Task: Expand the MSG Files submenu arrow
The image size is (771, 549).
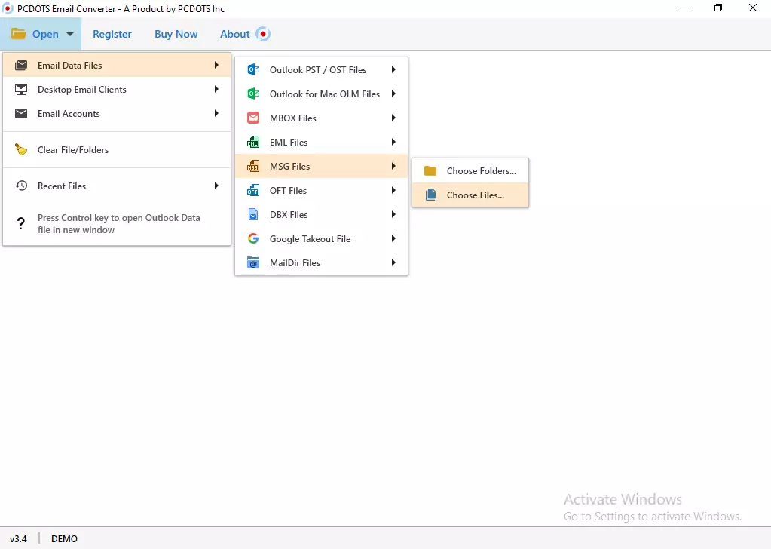Action: click(393, 166)
